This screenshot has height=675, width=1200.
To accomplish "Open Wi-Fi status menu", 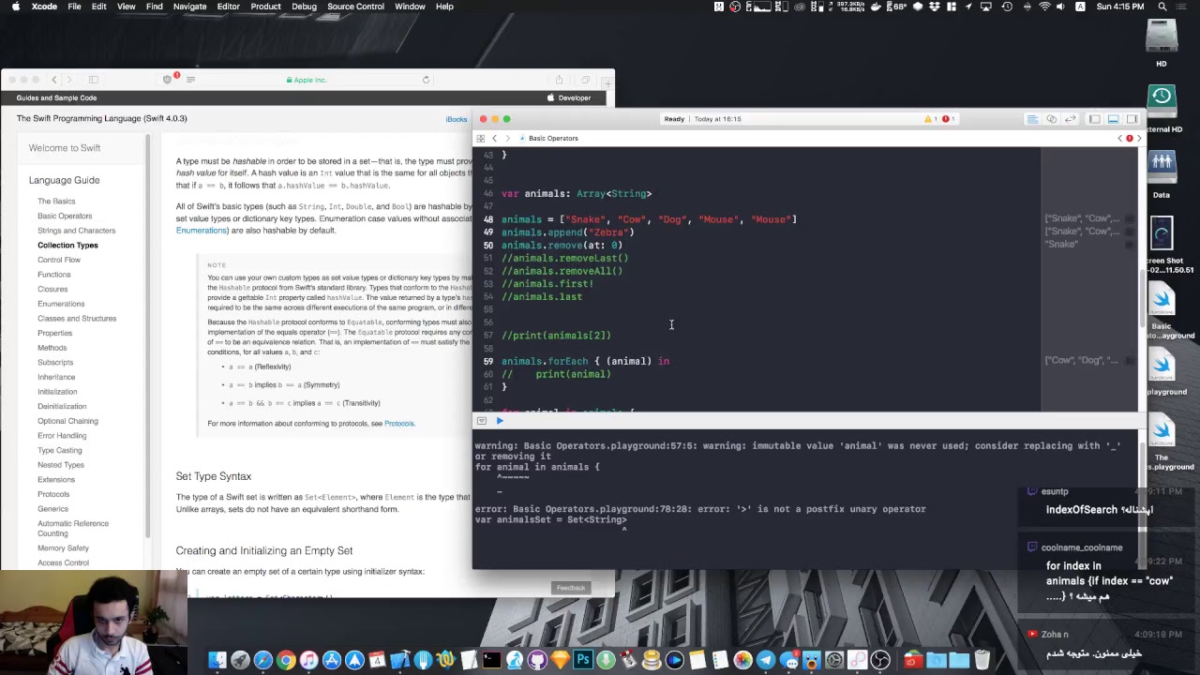I will (x=1044, y=7).
